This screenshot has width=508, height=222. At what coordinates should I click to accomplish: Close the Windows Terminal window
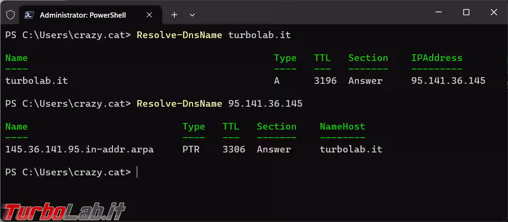pos(493,13)
